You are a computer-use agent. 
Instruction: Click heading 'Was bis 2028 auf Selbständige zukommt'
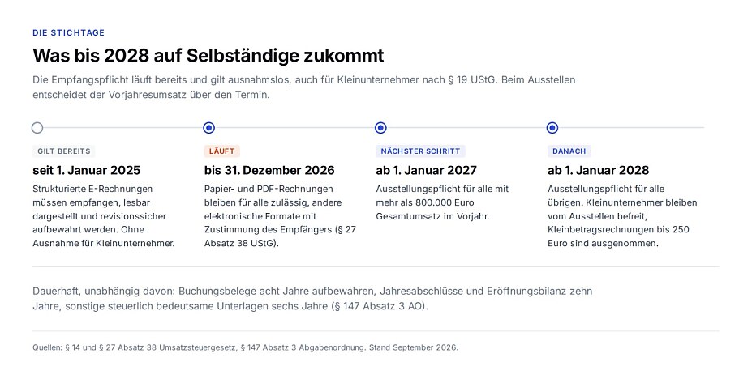click(x=208, y=56)
